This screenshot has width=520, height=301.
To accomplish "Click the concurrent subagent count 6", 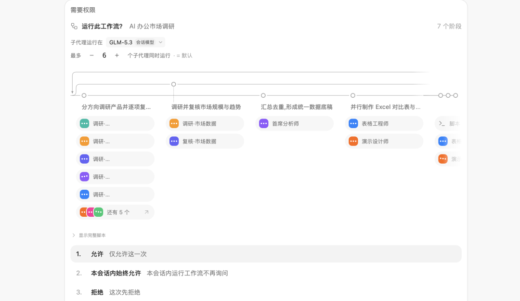I will (x=104, y=55).
